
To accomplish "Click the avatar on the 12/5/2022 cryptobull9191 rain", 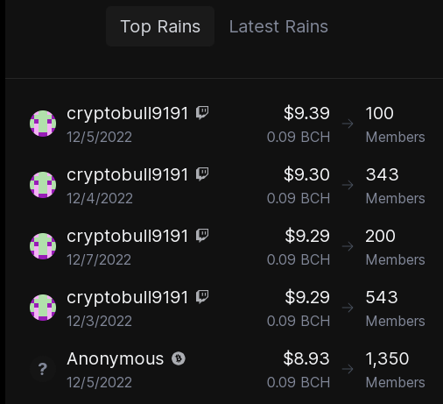I will [x=43, y=124].
